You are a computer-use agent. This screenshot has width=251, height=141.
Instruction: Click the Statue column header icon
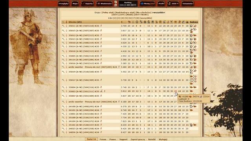(156, 22)
